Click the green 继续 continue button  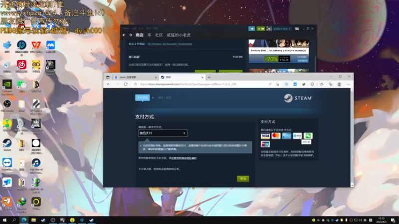click(243, 179)
